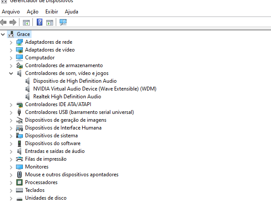The width and height of the screenshot is (271, 217).
Task: Click the Filas de impressão printer icon
Action: [19, 159]
